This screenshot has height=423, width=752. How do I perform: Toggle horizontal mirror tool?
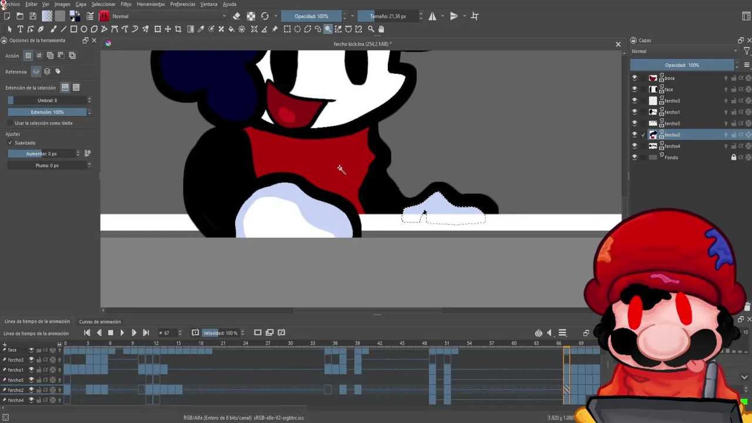coord(432,16)
